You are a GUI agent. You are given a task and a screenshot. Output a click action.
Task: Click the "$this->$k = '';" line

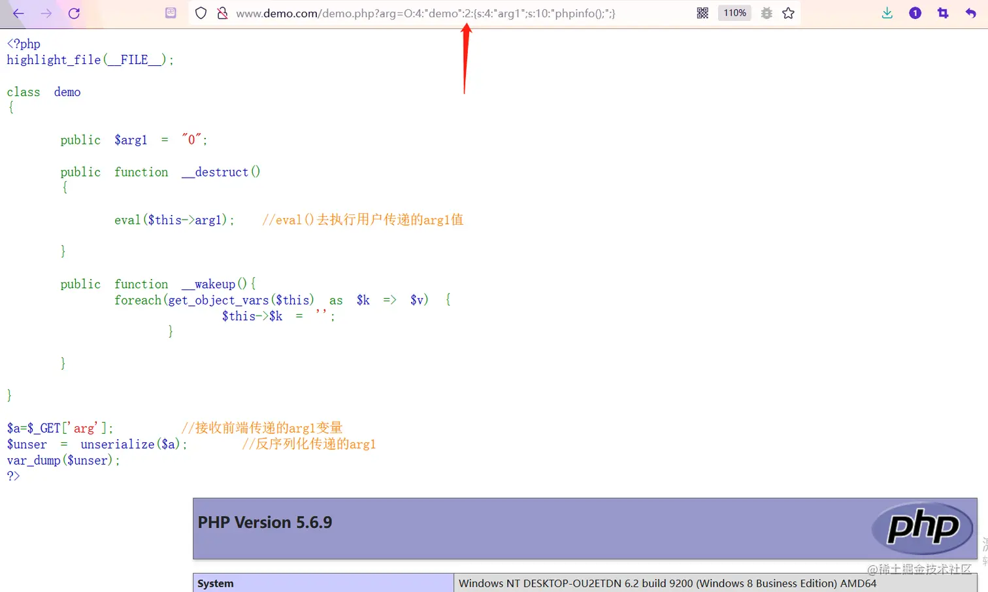click(x=278, y=316)
